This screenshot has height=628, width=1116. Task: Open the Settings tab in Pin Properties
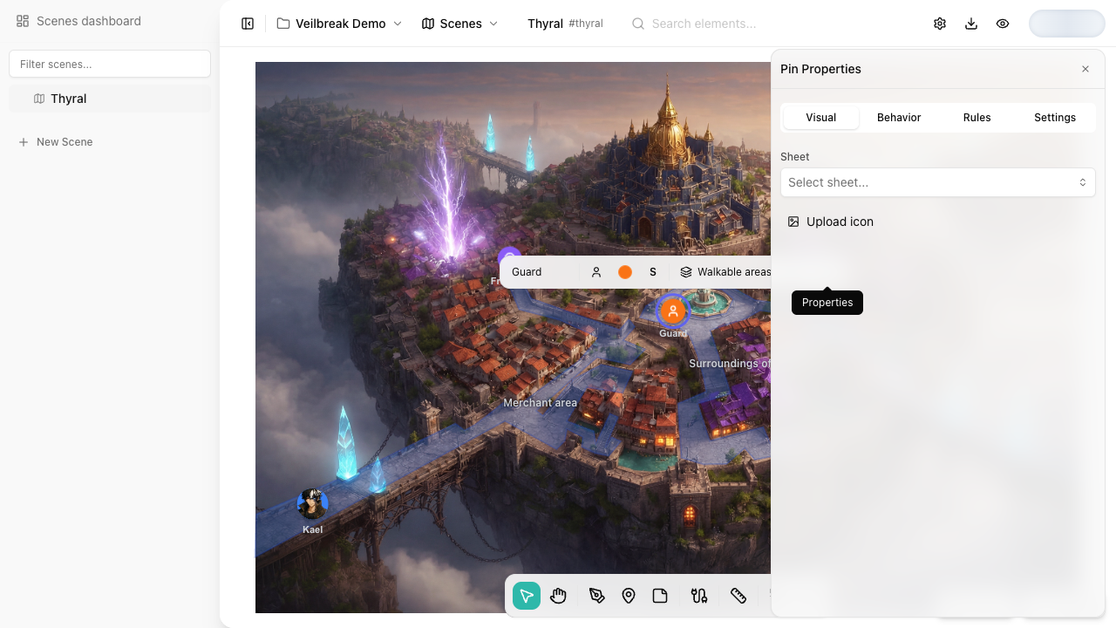1055,118
